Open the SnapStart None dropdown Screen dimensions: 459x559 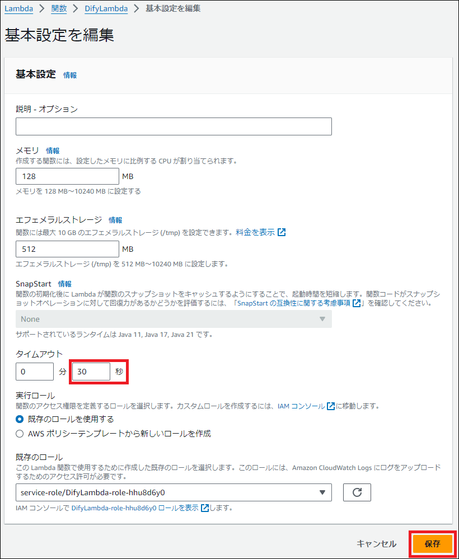point(174,319)
